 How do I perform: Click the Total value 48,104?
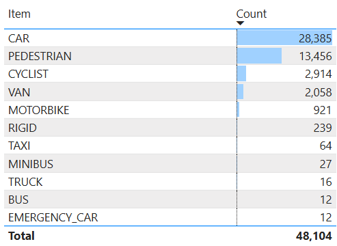[x=314, y=236]
